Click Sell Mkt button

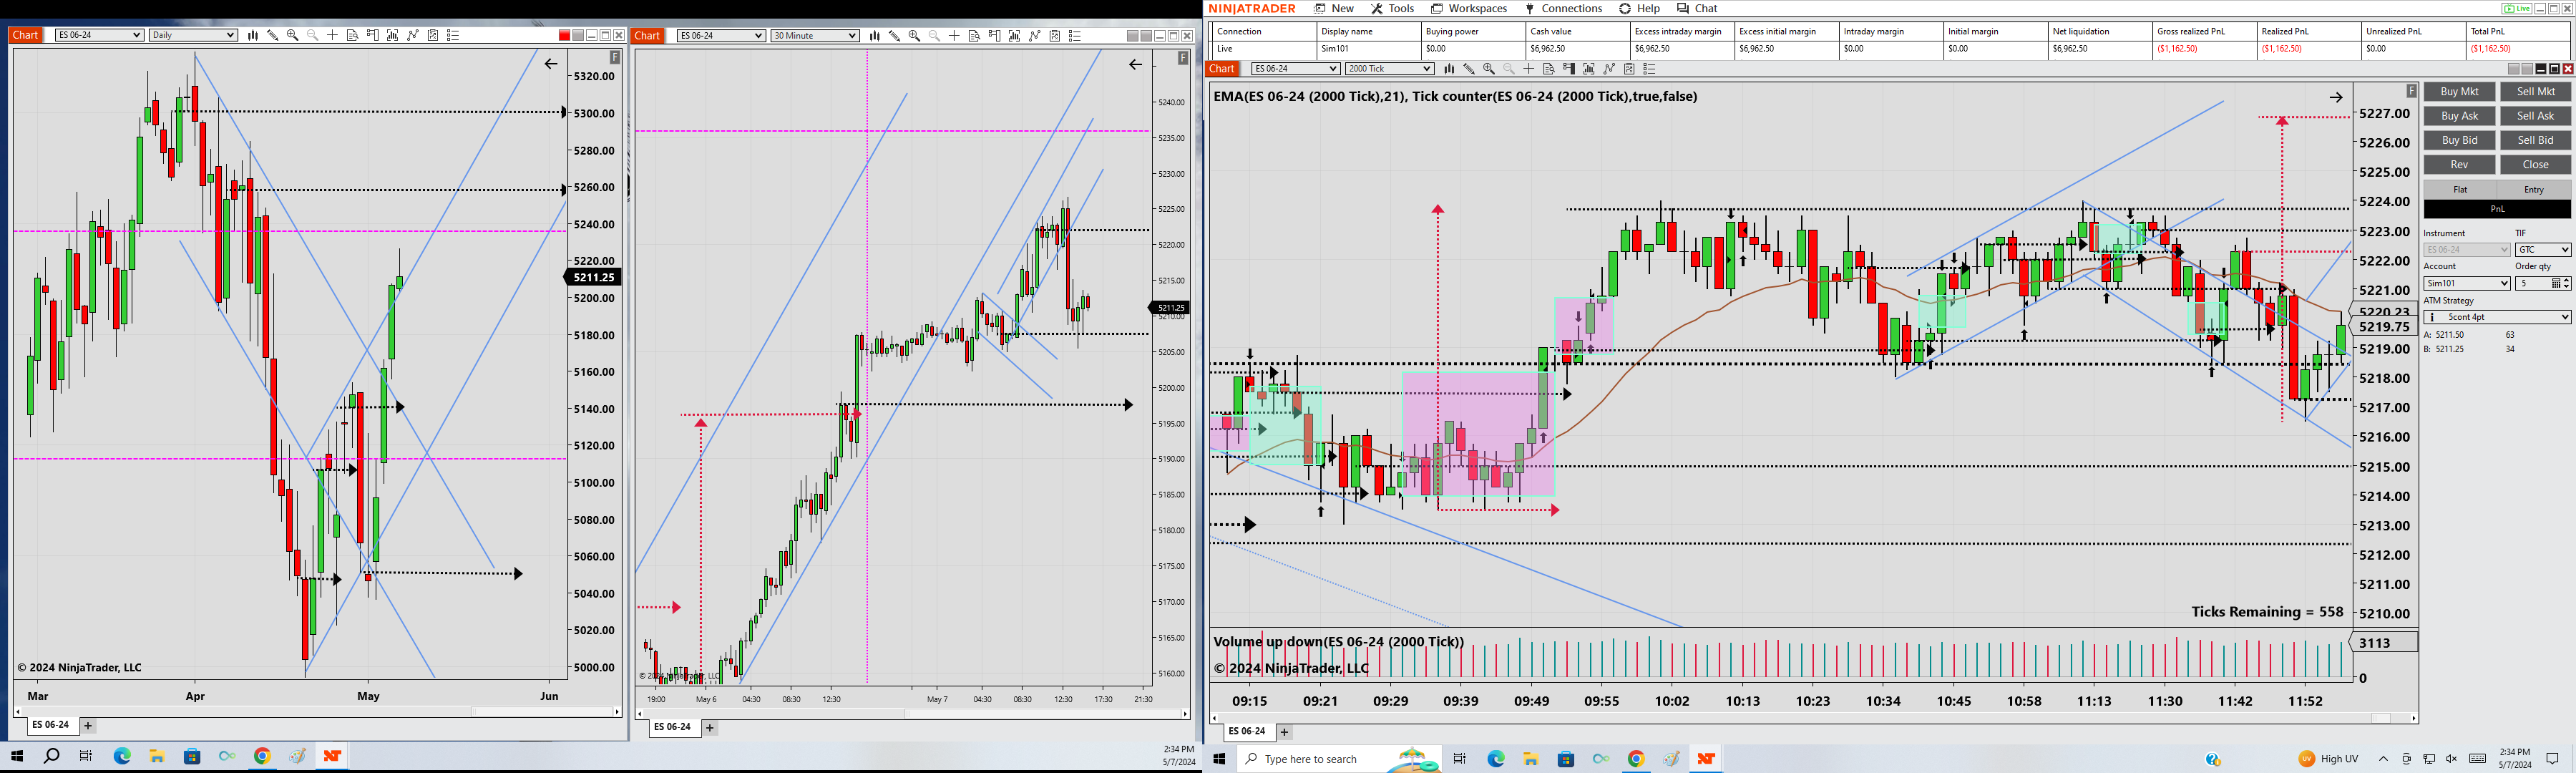[2535, 92]
